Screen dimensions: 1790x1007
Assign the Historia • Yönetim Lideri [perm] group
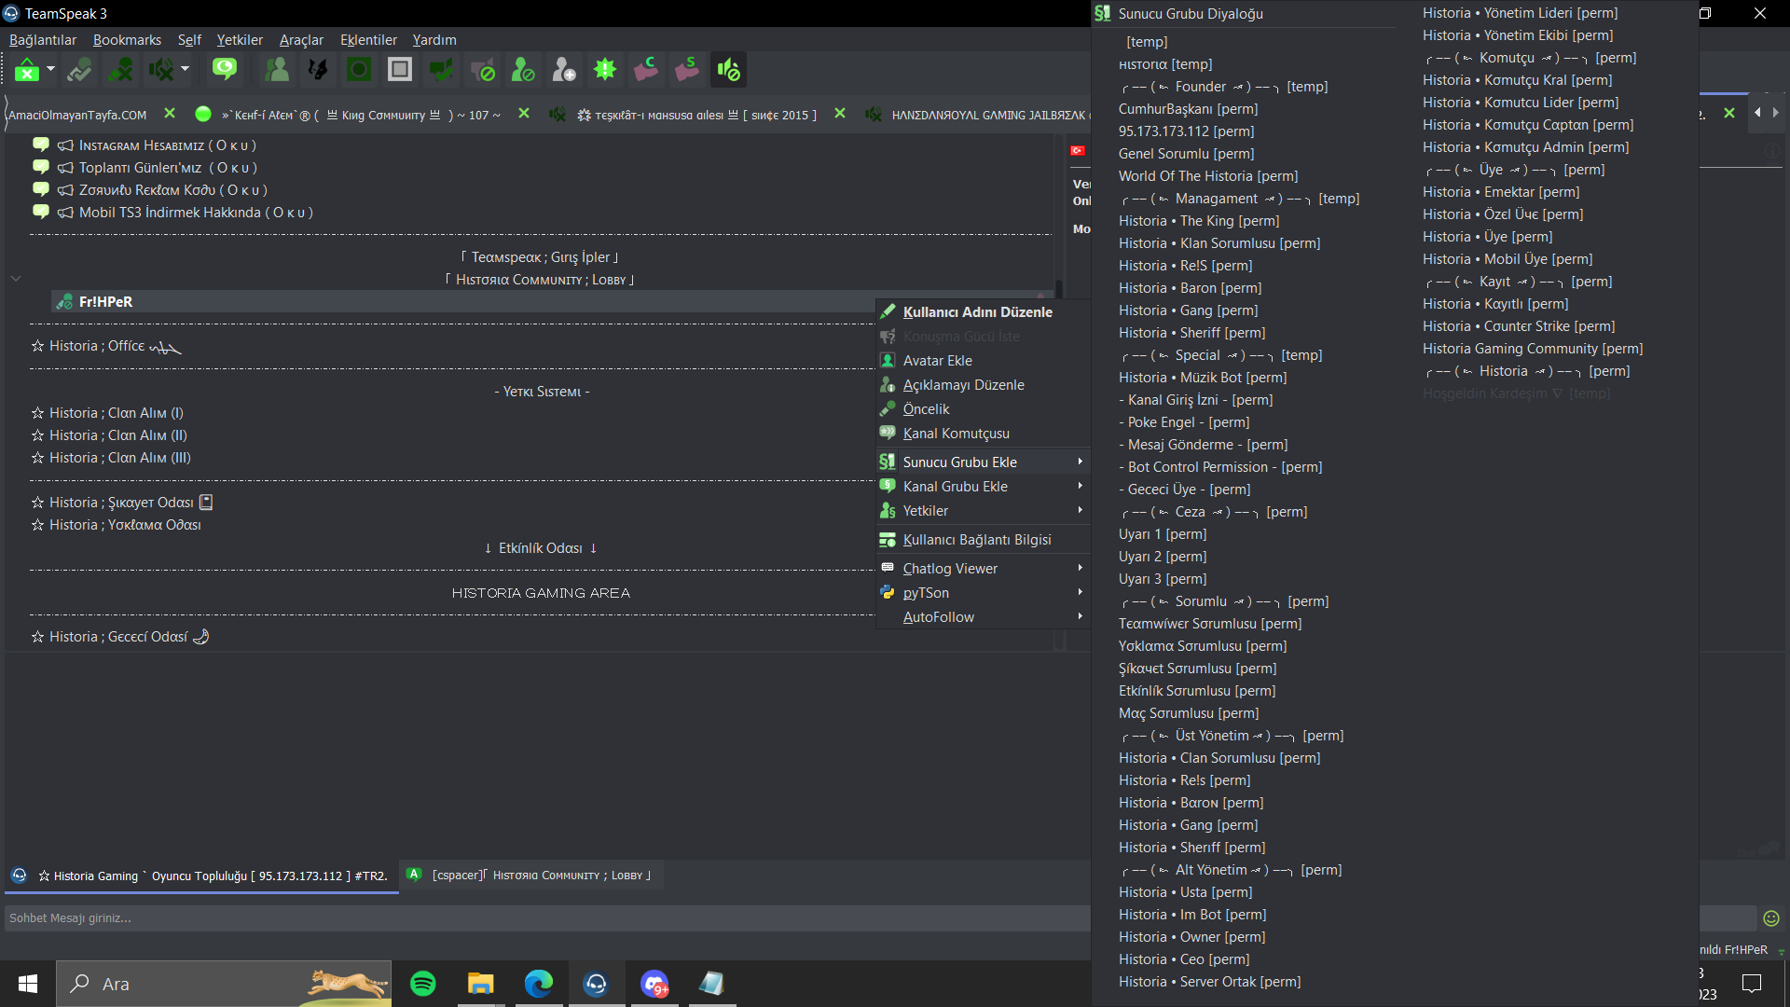coord(1520,13)
